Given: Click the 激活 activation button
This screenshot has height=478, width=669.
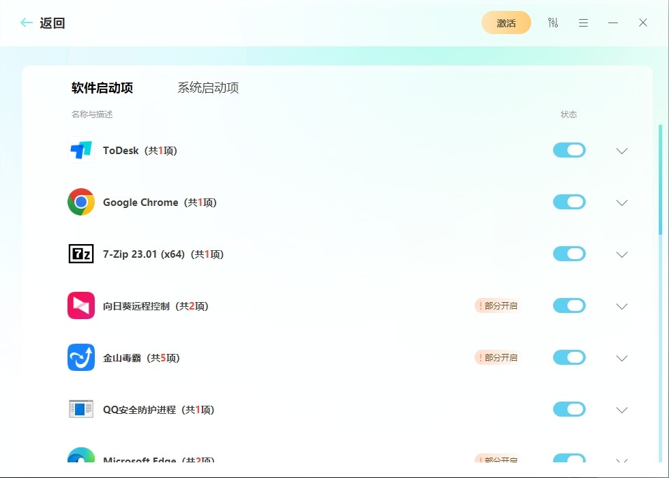Looking at the screenshot, I should pyautogui.click(x=506, y=23).
